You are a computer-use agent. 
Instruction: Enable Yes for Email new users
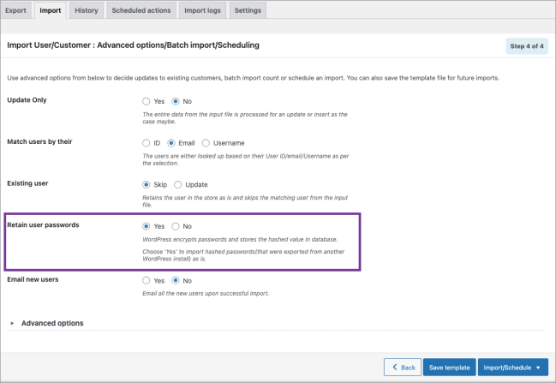coord(146,280)
